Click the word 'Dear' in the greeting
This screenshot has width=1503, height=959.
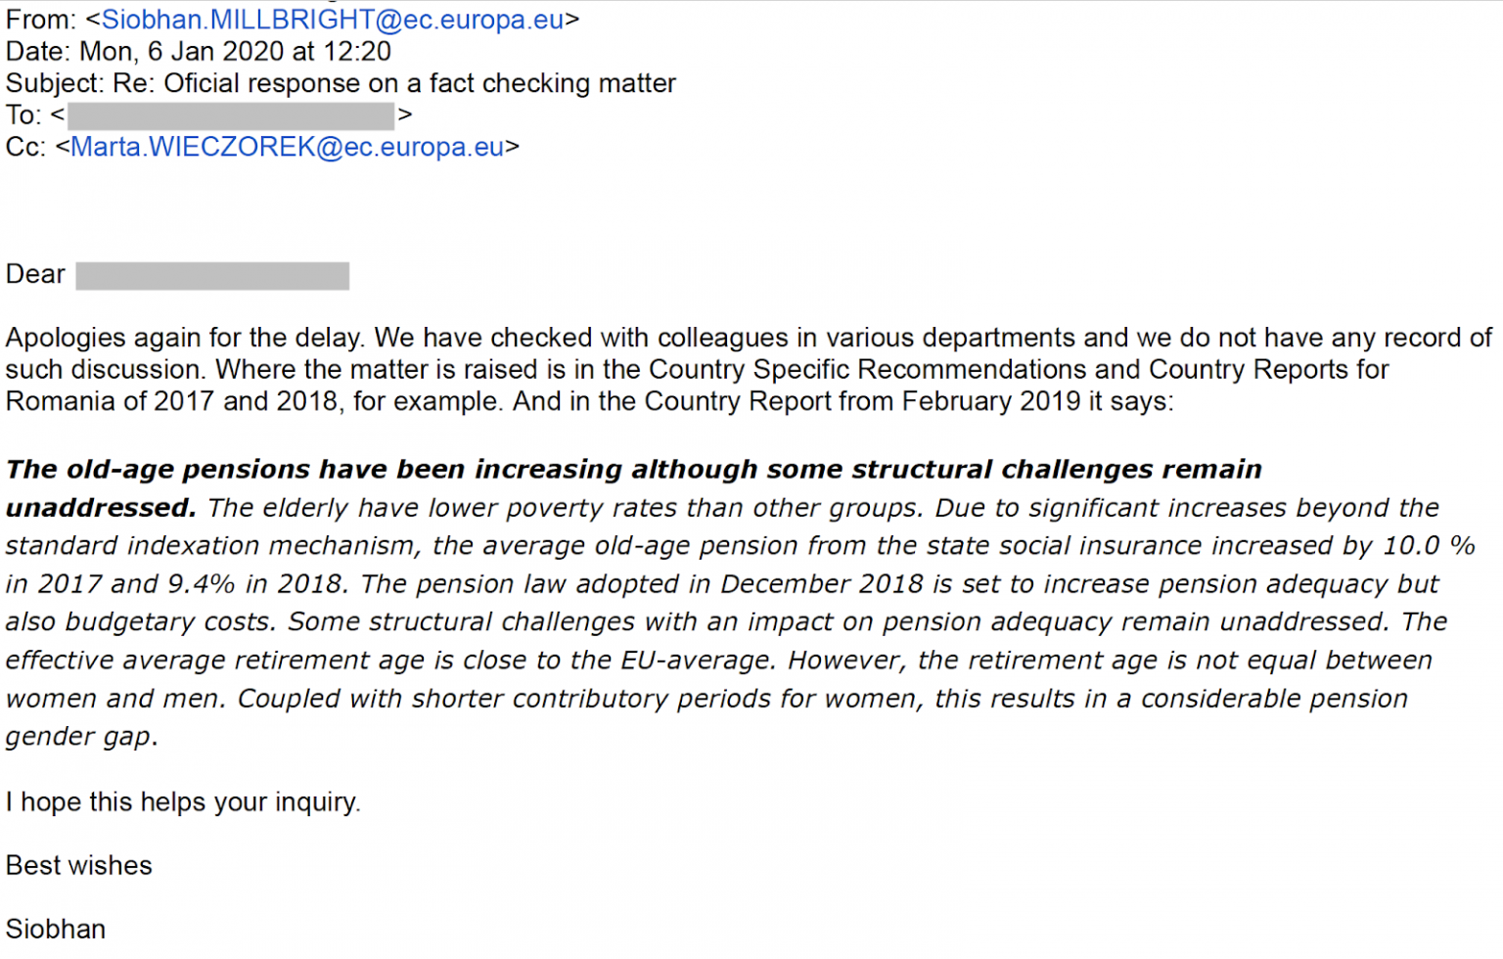click(35, 274)
